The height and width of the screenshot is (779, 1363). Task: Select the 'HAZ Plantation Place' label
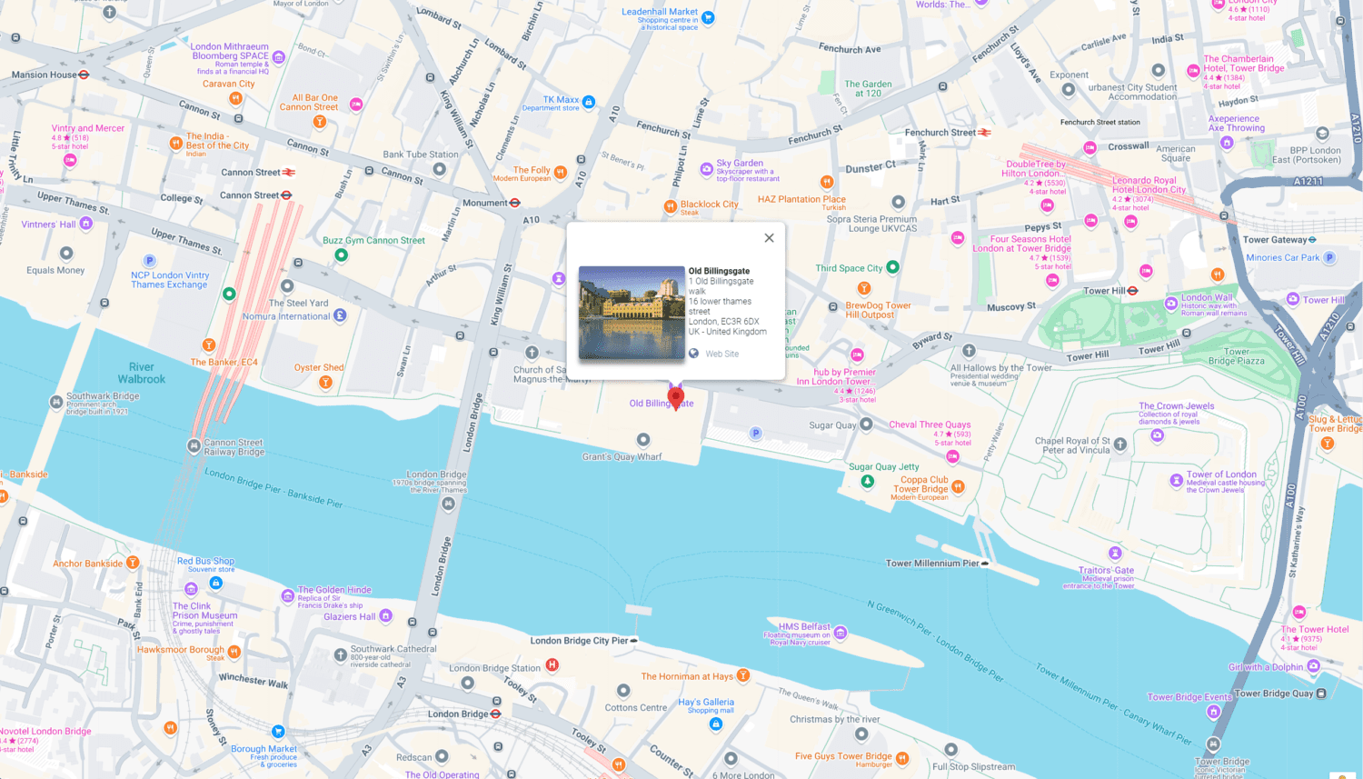pyautogui.click(x=801, y=199)
